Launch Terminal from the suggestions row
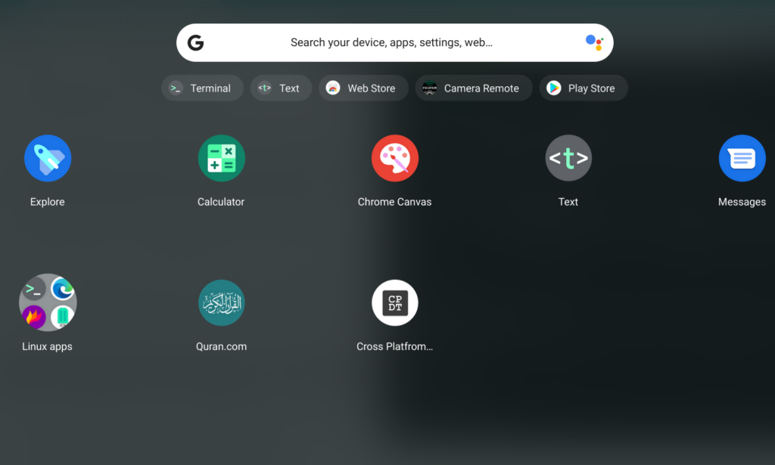The width and height of the screenshot is (775, 465). (x=202, y=88)
